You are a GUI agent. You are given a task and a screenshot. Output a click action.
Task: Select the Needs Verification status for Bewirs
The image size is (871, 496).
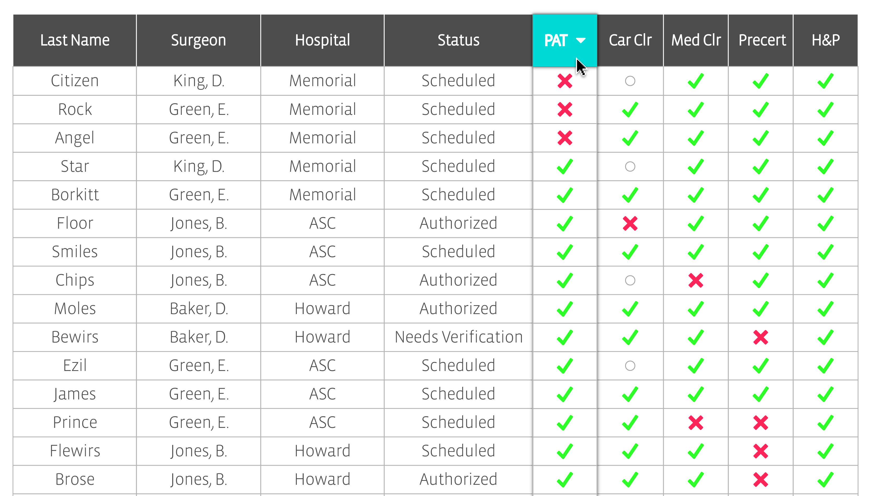(x=458, y=337)
